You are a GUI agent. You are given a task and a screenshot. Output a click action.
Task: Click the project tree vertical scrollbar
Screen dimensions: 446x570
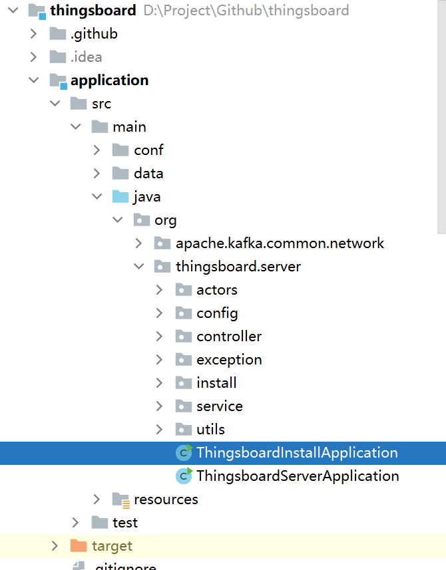[x=441, y=116]
